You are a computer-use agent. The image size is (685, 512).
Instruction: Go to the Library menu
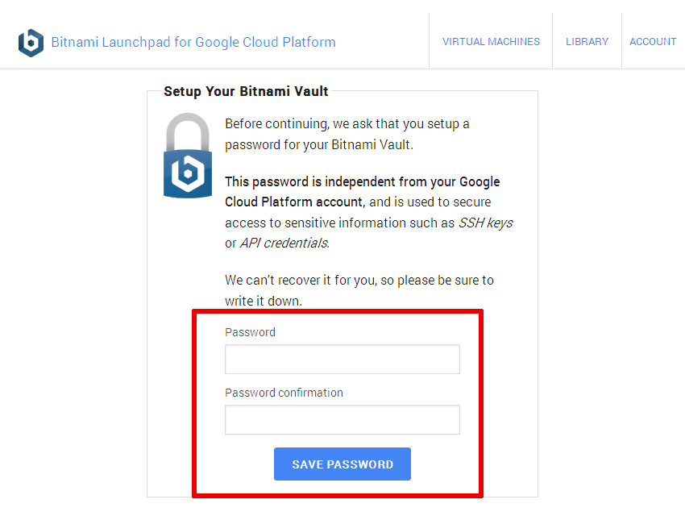pos(587,42)
